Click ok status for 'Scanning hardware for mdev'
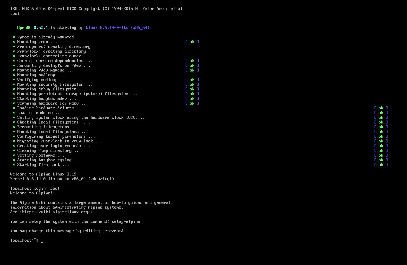This screenshot has height=265, width=407. tap(192, 103)
